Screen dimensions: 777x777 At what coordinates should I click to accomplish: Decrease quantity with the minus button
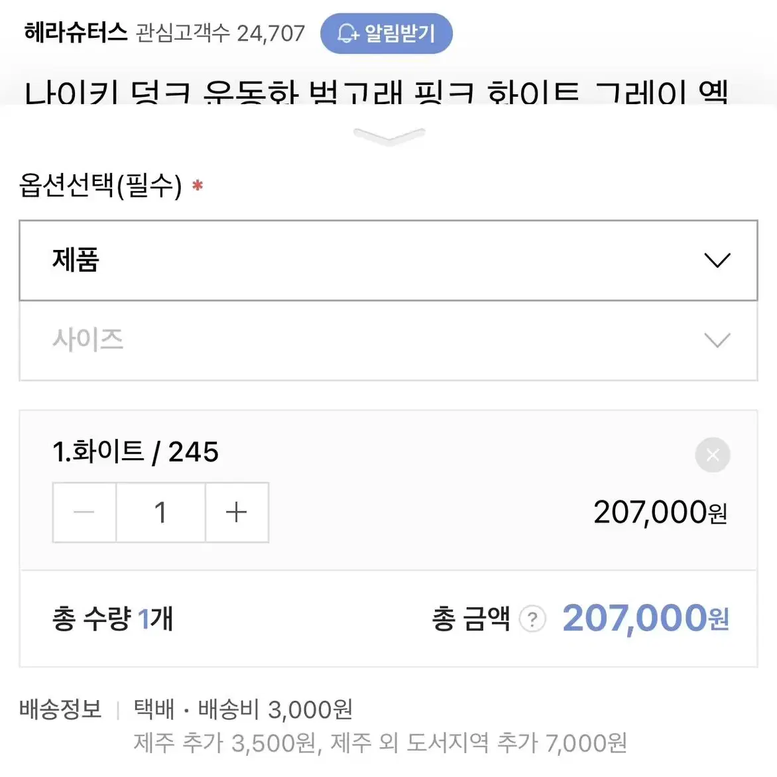(84, 512)
